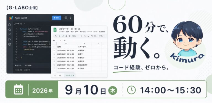Viewport: 212px width, 103px height.
Task: Click the print icon in Sheets toolbar
Action: click(x=66, y=36)
